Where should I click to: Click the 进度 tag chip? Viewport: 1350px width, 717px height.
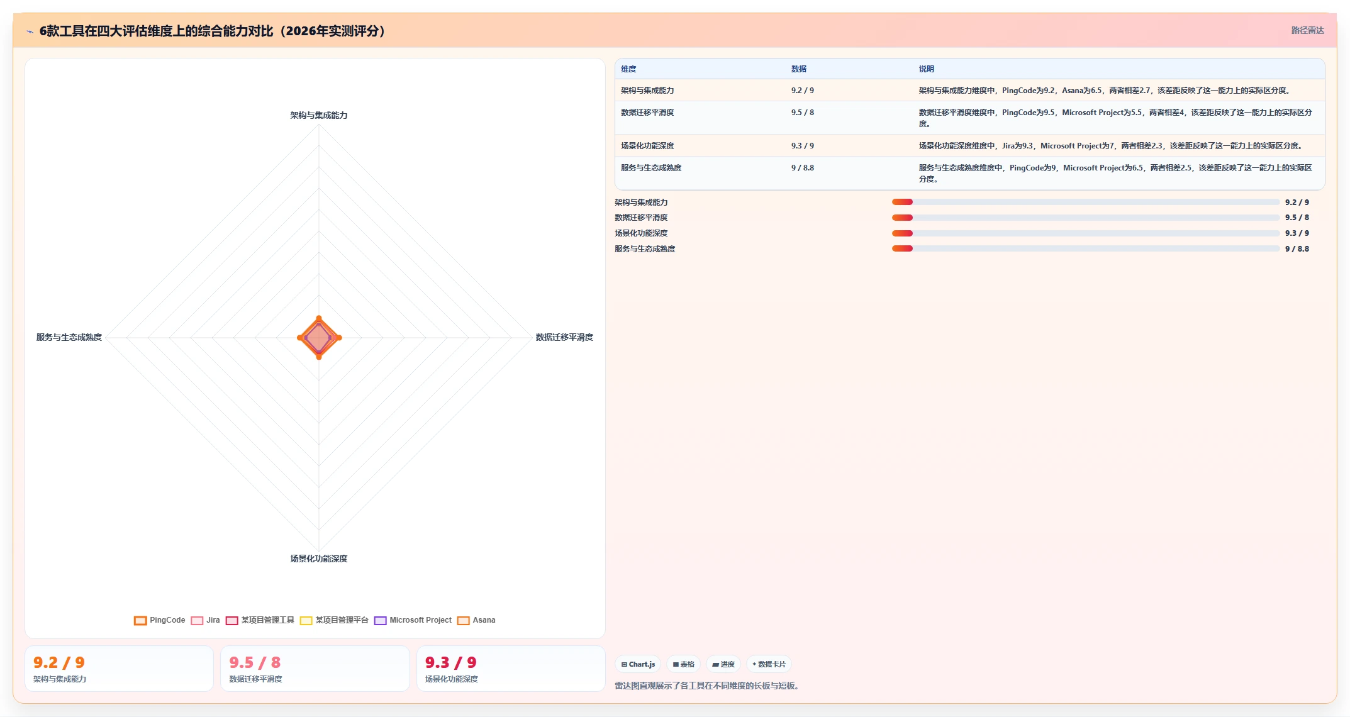[723, 664]
